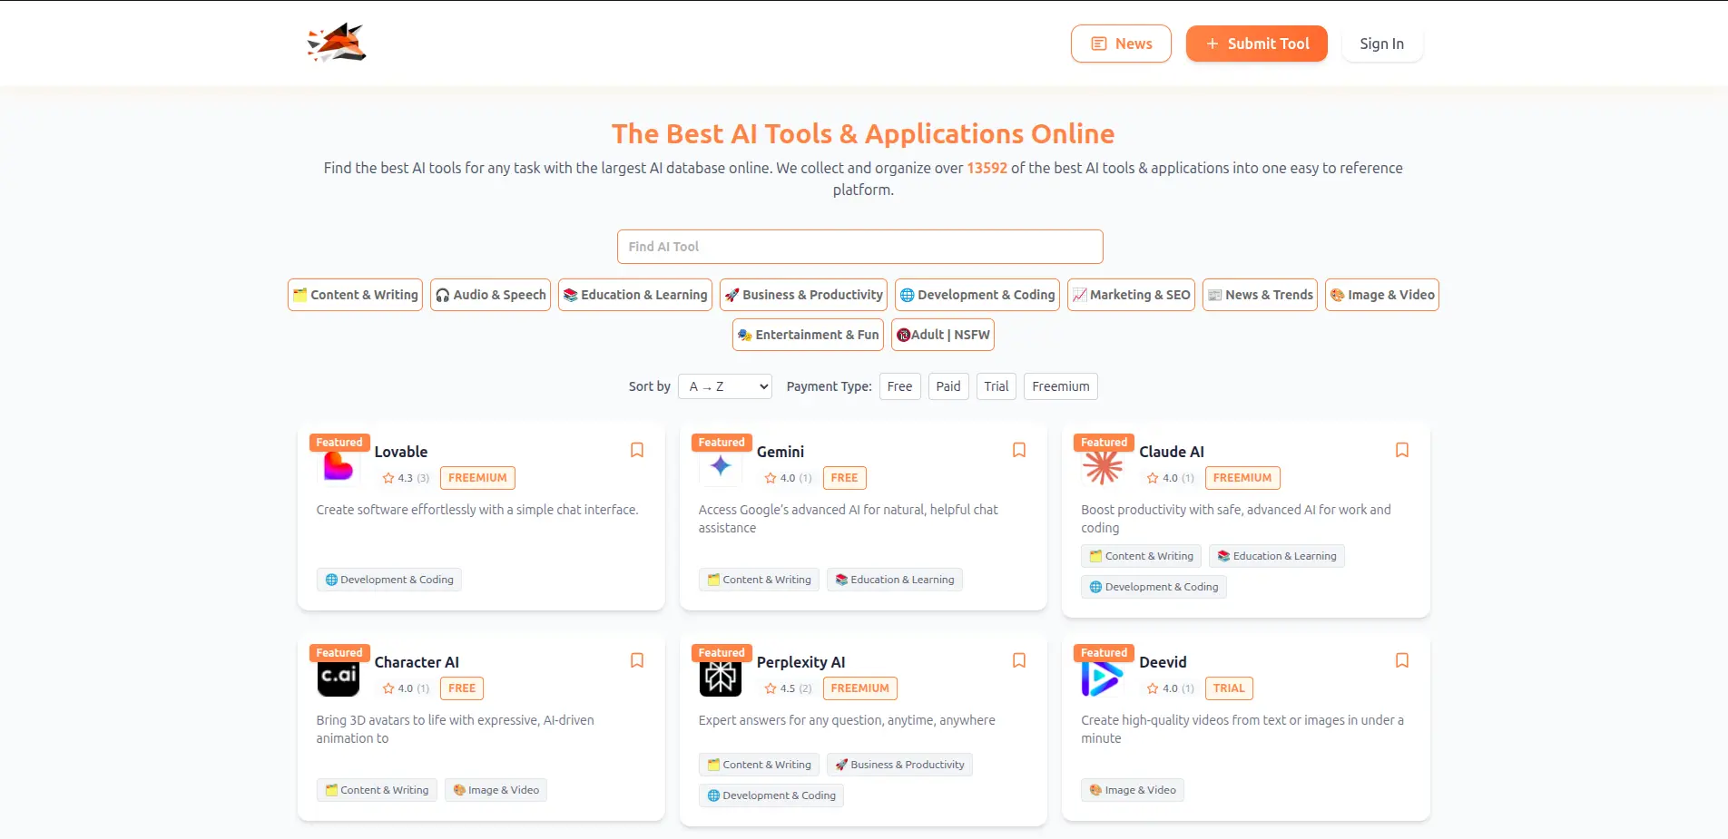Click Gemini's Content & Writing tag
This screenshot has width=1728, height=839.
759,580
